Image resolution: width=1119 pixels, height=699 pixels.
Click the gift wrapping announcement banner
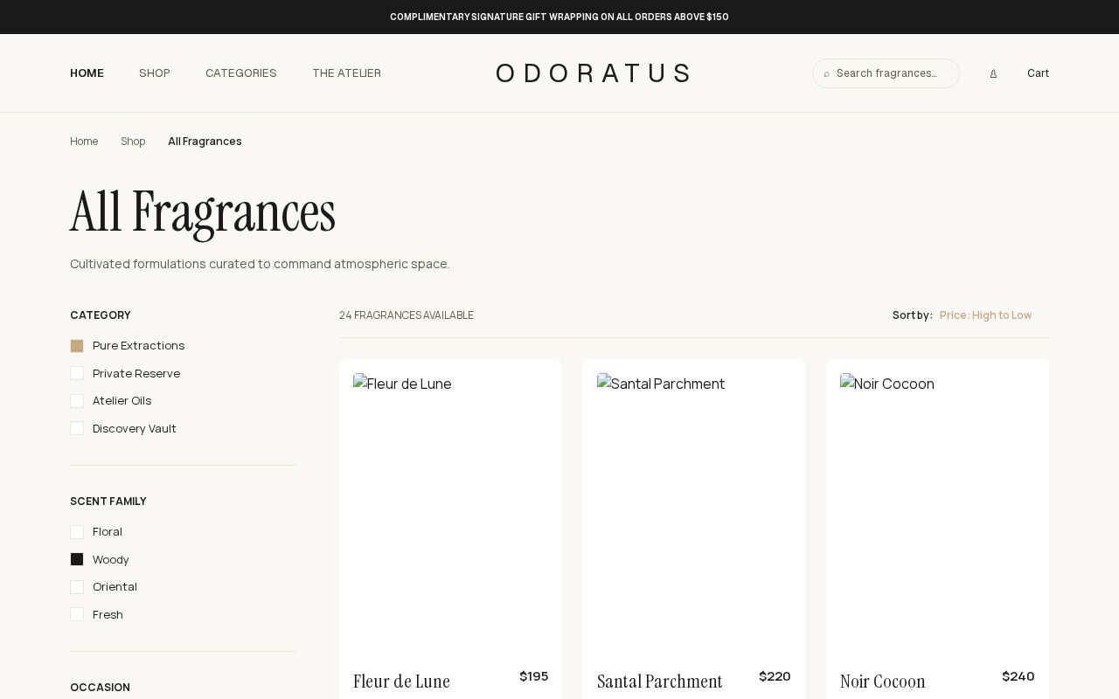559,17
